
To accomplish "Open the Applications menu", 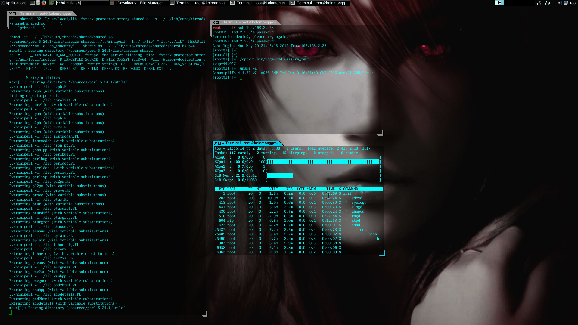I will [x=14, y=3].
